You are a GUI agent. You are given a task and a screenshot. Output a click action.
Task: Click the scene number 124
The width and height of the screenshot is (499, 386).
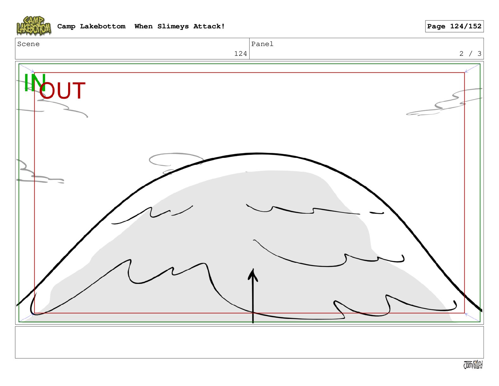click(240, 54)
